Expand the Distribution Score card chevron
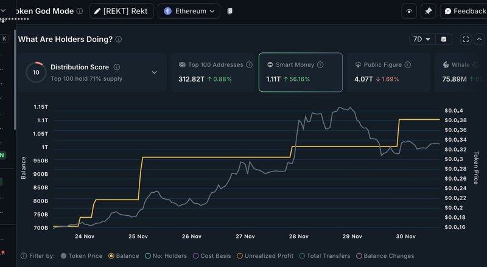Image resolution: width=487 pixels, height=267 pixels. [154, 72]
